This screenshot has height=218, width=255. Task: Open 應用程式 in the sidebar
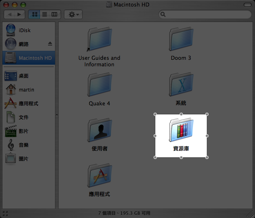point(29,103)
